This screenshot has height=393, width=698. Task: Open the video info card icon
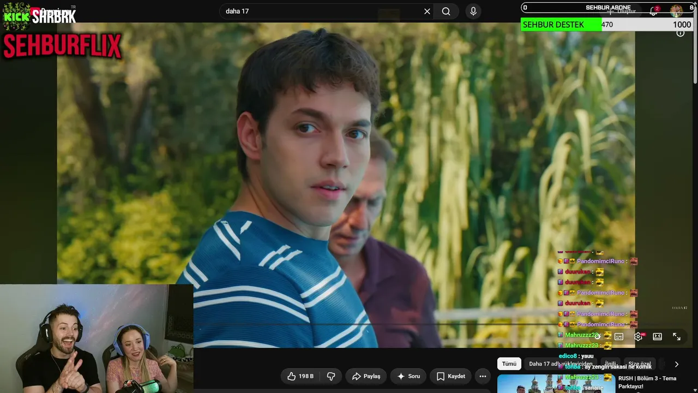coord(681,33)
